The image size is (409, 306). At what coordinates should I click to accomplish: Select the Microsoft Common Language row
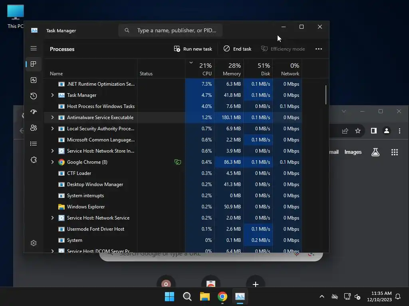173,140
